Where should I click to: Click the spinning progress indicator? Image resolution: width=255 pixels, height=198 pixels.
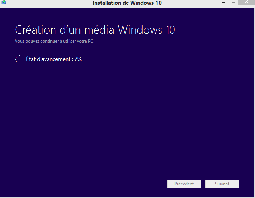[x=17, y=59]
